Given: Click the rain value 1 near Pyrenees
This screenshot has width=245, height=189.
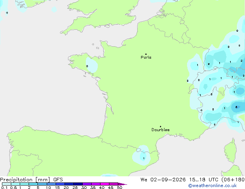Looking at the screenshot, I should (144, 158).
